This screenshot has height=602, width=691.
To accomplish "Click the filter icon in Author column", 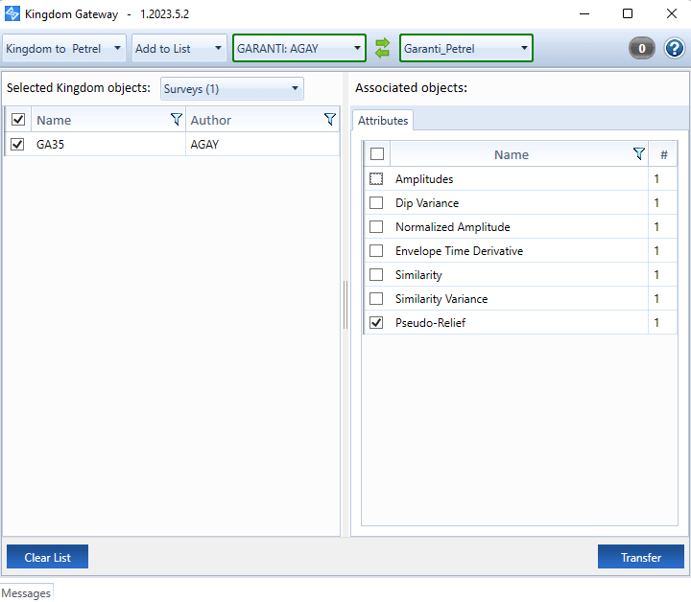I will 329,120.
